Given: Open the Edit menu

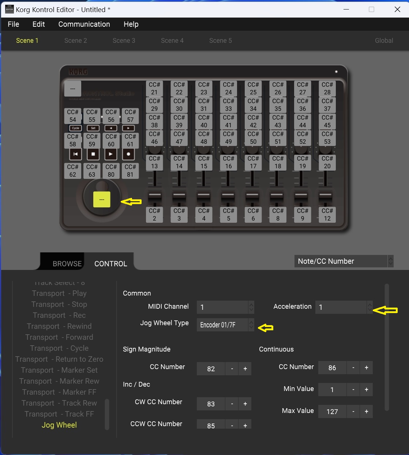Looking at the screenshot, I should pos(38,24).
